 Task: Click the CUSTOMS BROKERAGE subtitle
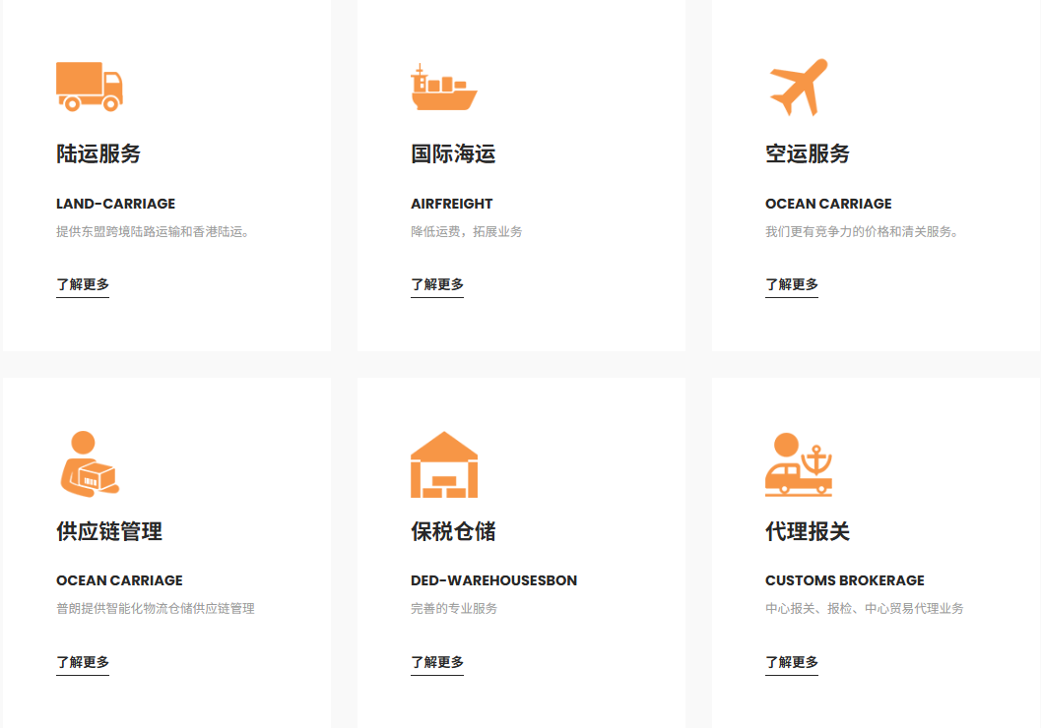pos(844,580)
